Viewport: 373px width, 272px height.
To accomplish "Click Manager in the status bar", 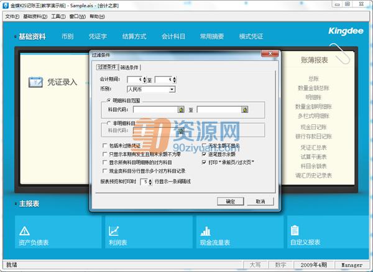I will tap(352, 265).
